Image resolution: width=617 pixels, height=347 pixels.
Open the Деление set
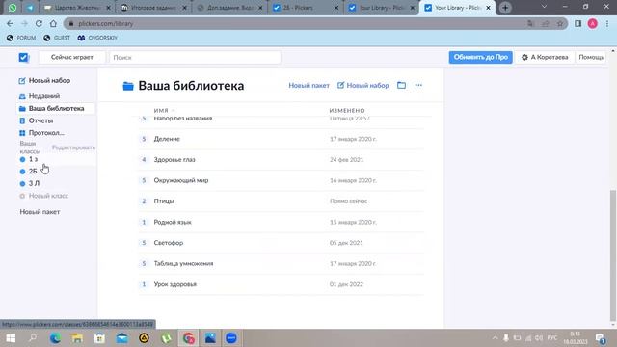[x=281, y=139]
